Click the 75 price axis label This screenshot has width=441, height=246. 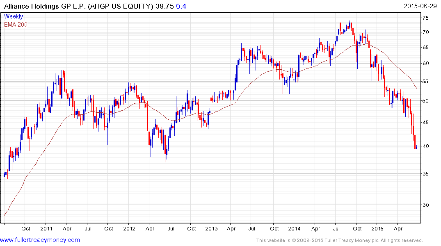click(425, 18)
